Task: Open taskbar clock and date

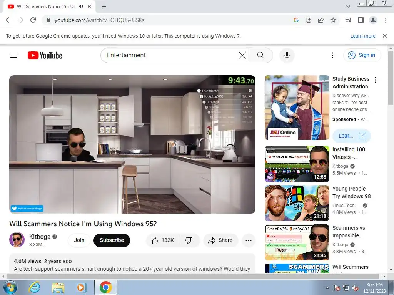Action: coord(374,288)
